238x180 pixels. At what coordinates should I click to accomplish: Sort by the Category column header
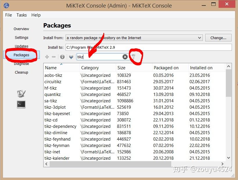coord(98,68)
